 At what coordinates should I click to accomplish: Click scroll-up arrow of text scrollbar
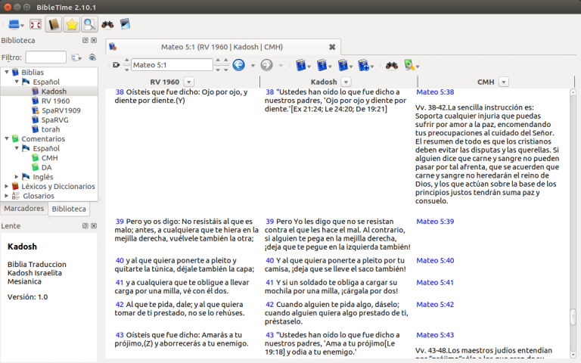tap(573, 92)
